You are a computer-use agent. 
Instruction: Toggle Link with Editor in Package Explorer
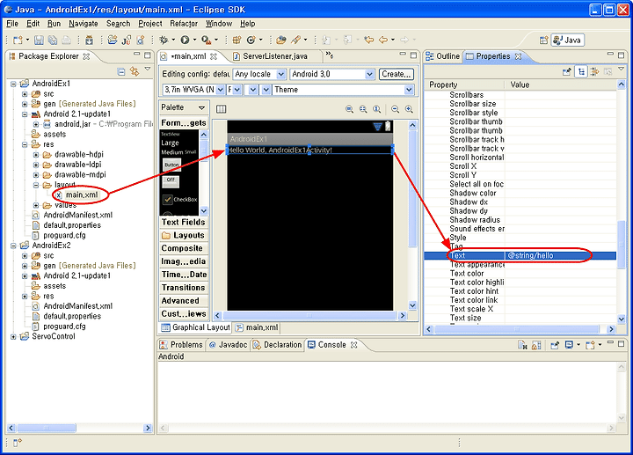pyautogui.click(x=135, y=71)
